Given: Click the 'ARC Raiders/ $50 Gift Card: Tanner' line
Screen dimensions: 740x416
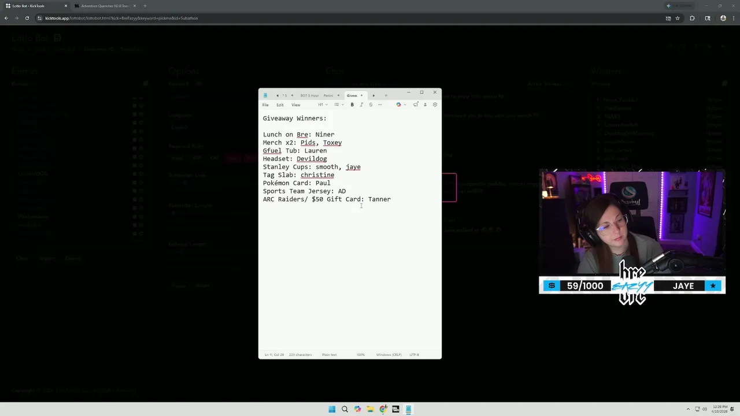Looking at the screenshot, I should [x=327, y=199].
